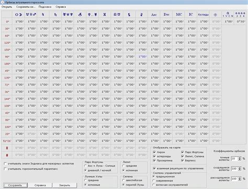Click the Jupiter glyph column header
The image size is (248, 189).
[43, 15]
